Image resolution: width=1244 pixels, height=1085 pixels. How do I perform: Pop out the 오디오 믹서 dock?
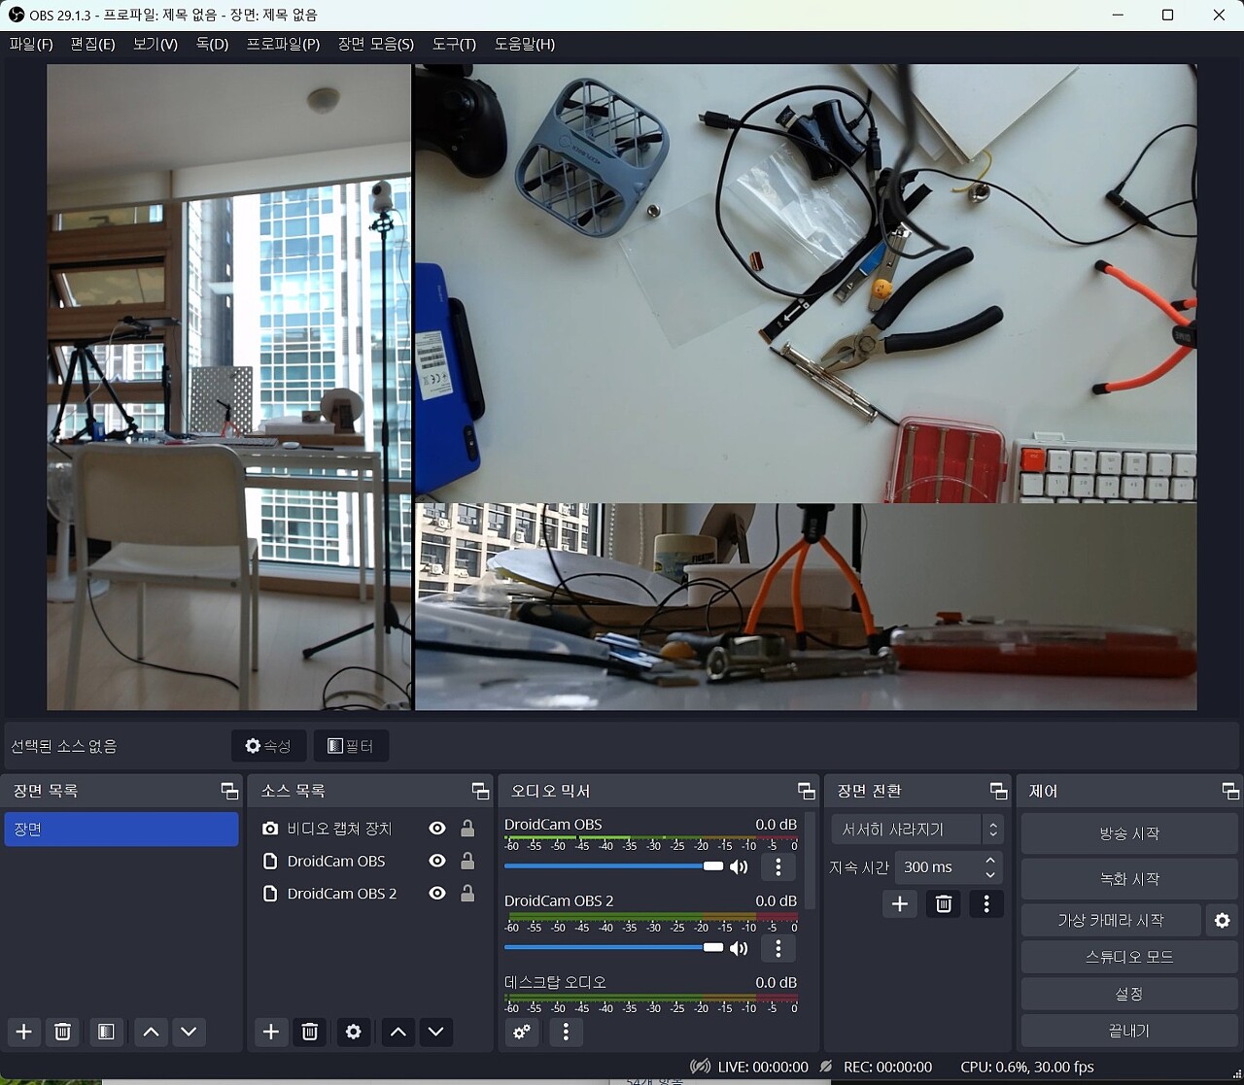point(806,791)
